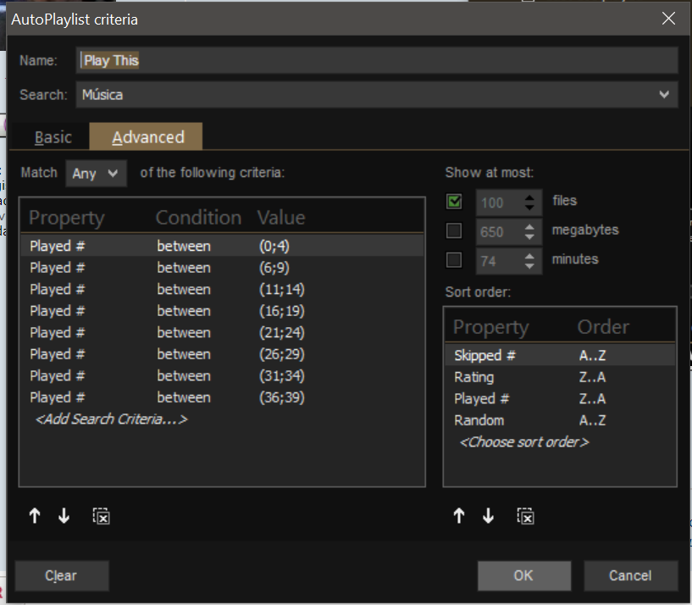Move selected sort order up
Image resolution: width=692 pixels, height=605 pixels.
click(459, 516)
